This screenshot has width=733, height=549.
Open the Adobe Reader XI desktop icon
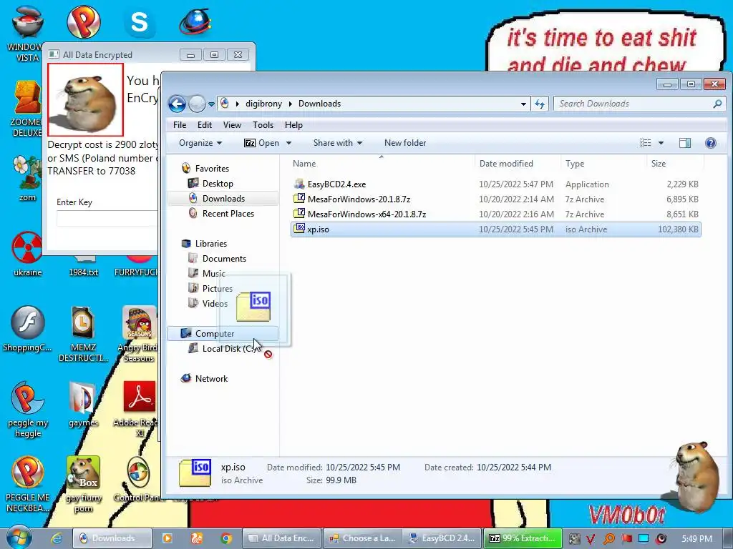pos(138,410)
